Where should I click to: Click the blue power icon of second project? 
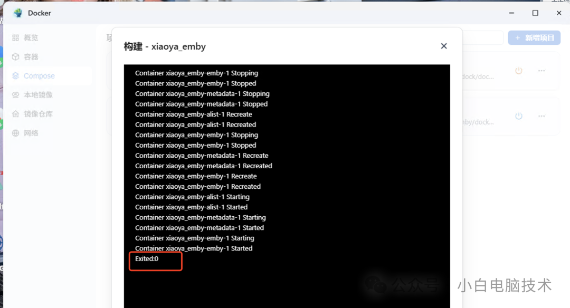pos(519,116)
